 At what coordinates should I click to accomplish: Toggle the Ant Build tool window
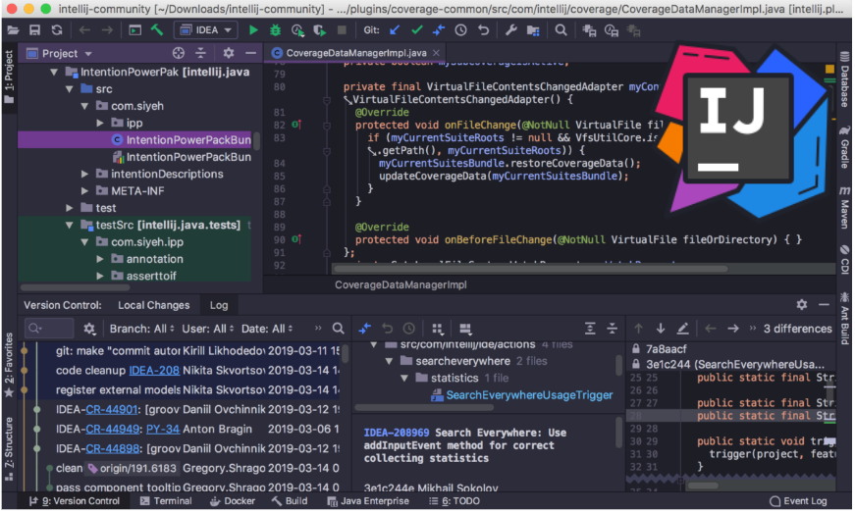pyautogui.click(x=844, y=319)
